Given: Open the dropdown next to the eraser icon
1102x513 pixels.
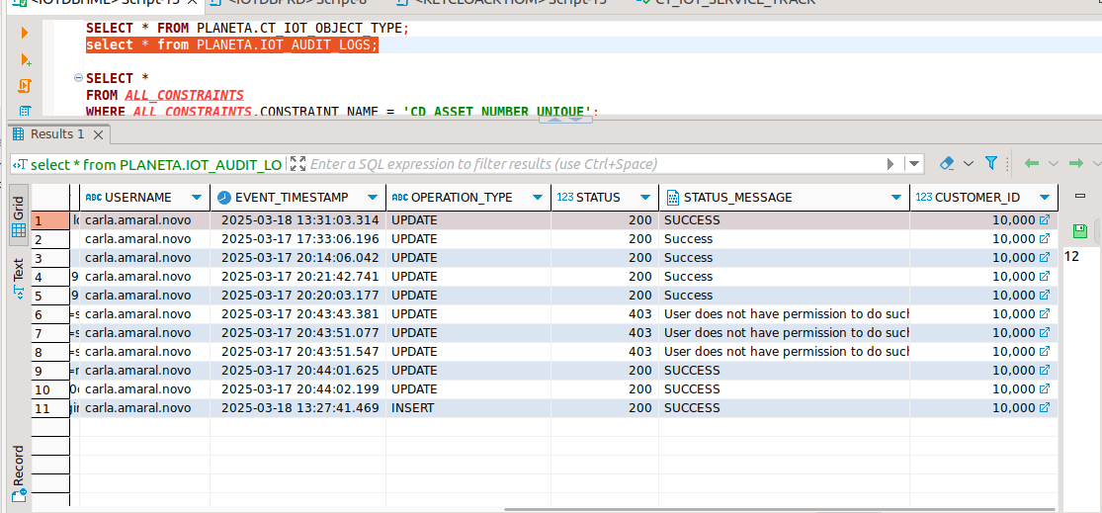Looking at the screenshot, I should 969,164.
